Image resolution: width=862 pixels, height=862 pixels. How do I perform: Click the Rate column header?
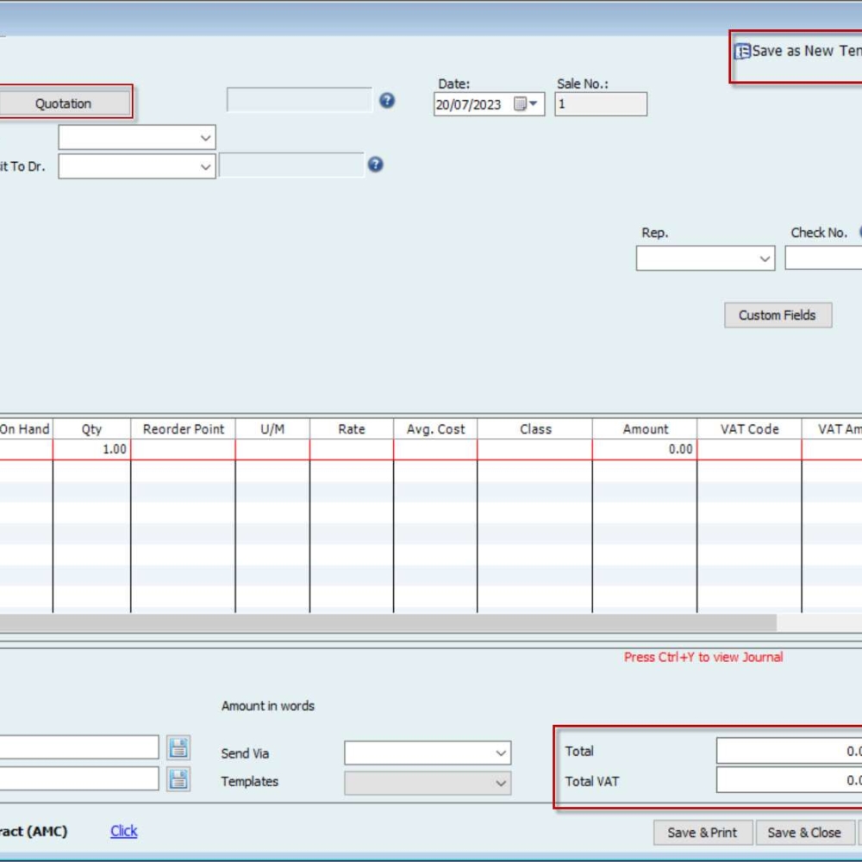pos(352,429)
